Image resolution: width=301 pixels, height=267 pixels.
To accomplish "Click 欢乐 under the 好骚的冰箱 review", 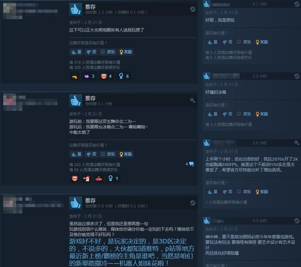I will [244, 114].
